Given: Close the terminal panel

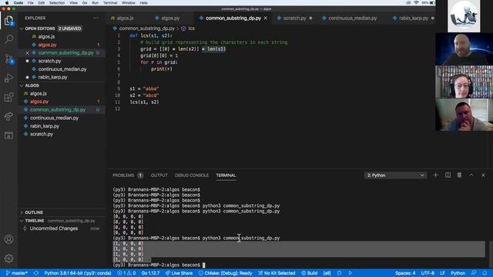Looking at the screenshot, I should pyautogui.click(x=483, y=175).
